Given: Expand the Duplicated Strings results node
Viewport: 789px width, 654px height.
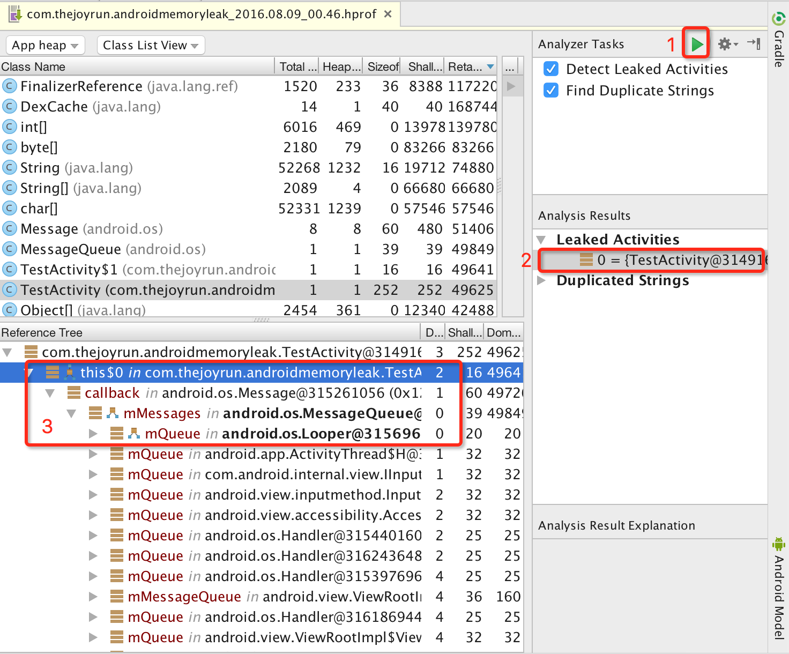Looking at the screenshot, I should pos(541,280).
